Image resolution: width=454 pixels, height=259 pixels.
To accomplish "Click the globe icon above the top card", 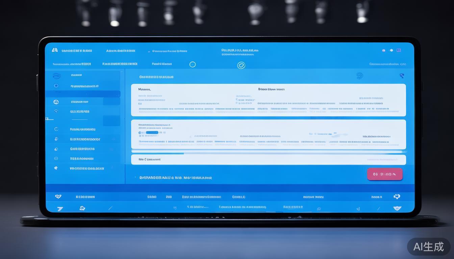I will [359, 76].
